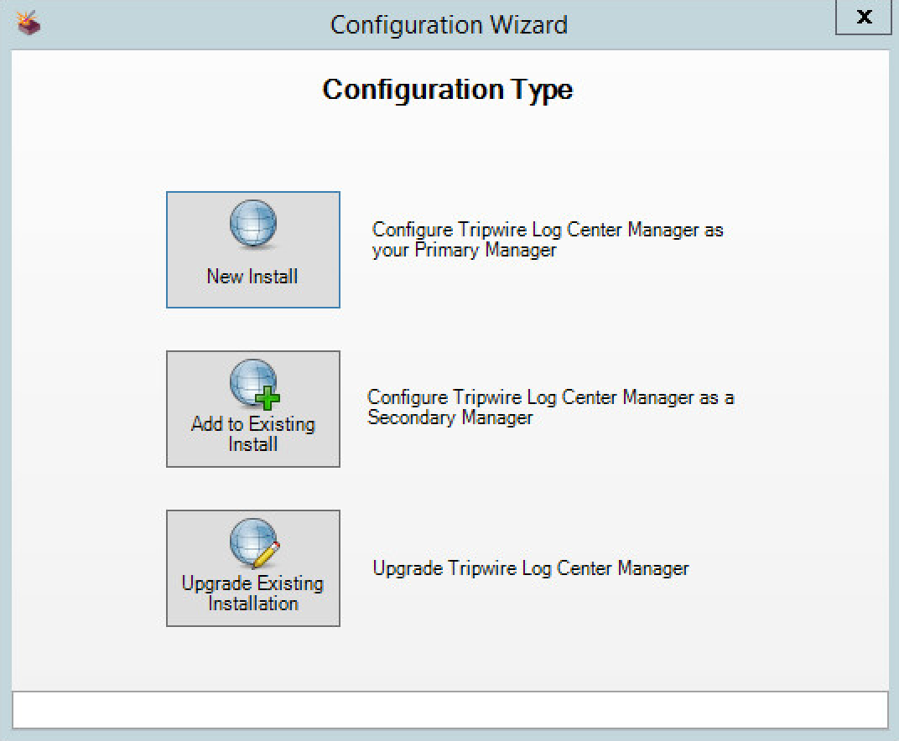899x741 pixels.
Task: Choose the New Install button label
Action: (252, 276)
